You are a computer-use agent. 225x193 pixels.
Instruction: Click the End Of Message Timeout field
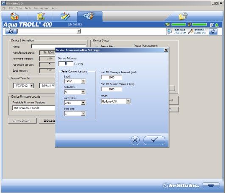tap(111, 77)
